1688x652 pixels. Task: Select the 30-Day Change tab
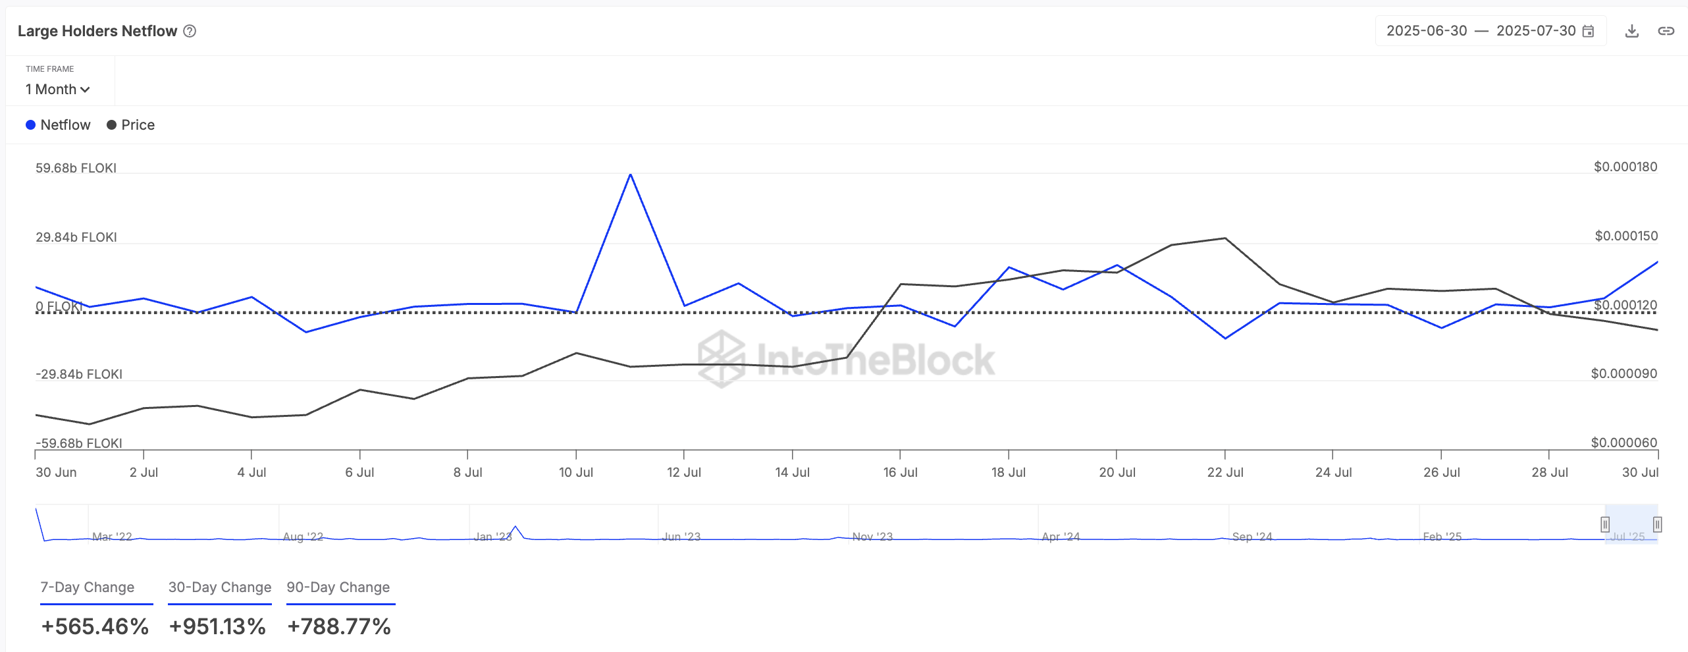tap(220, 587)
